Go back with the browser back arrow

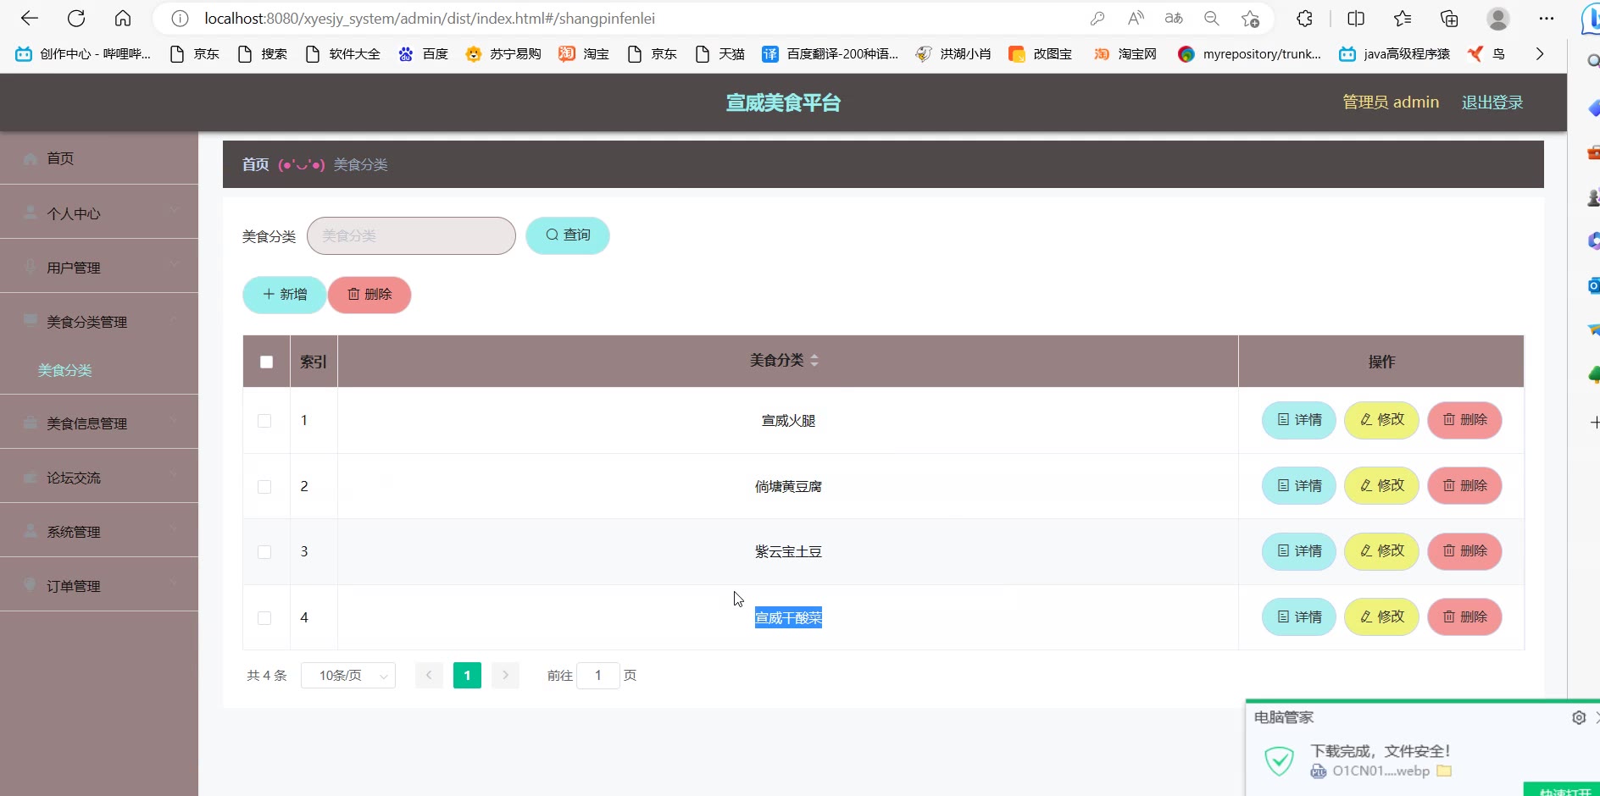(30, 18)
